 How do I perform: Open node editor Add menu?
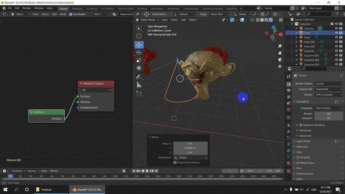click(x=54, y=15)
